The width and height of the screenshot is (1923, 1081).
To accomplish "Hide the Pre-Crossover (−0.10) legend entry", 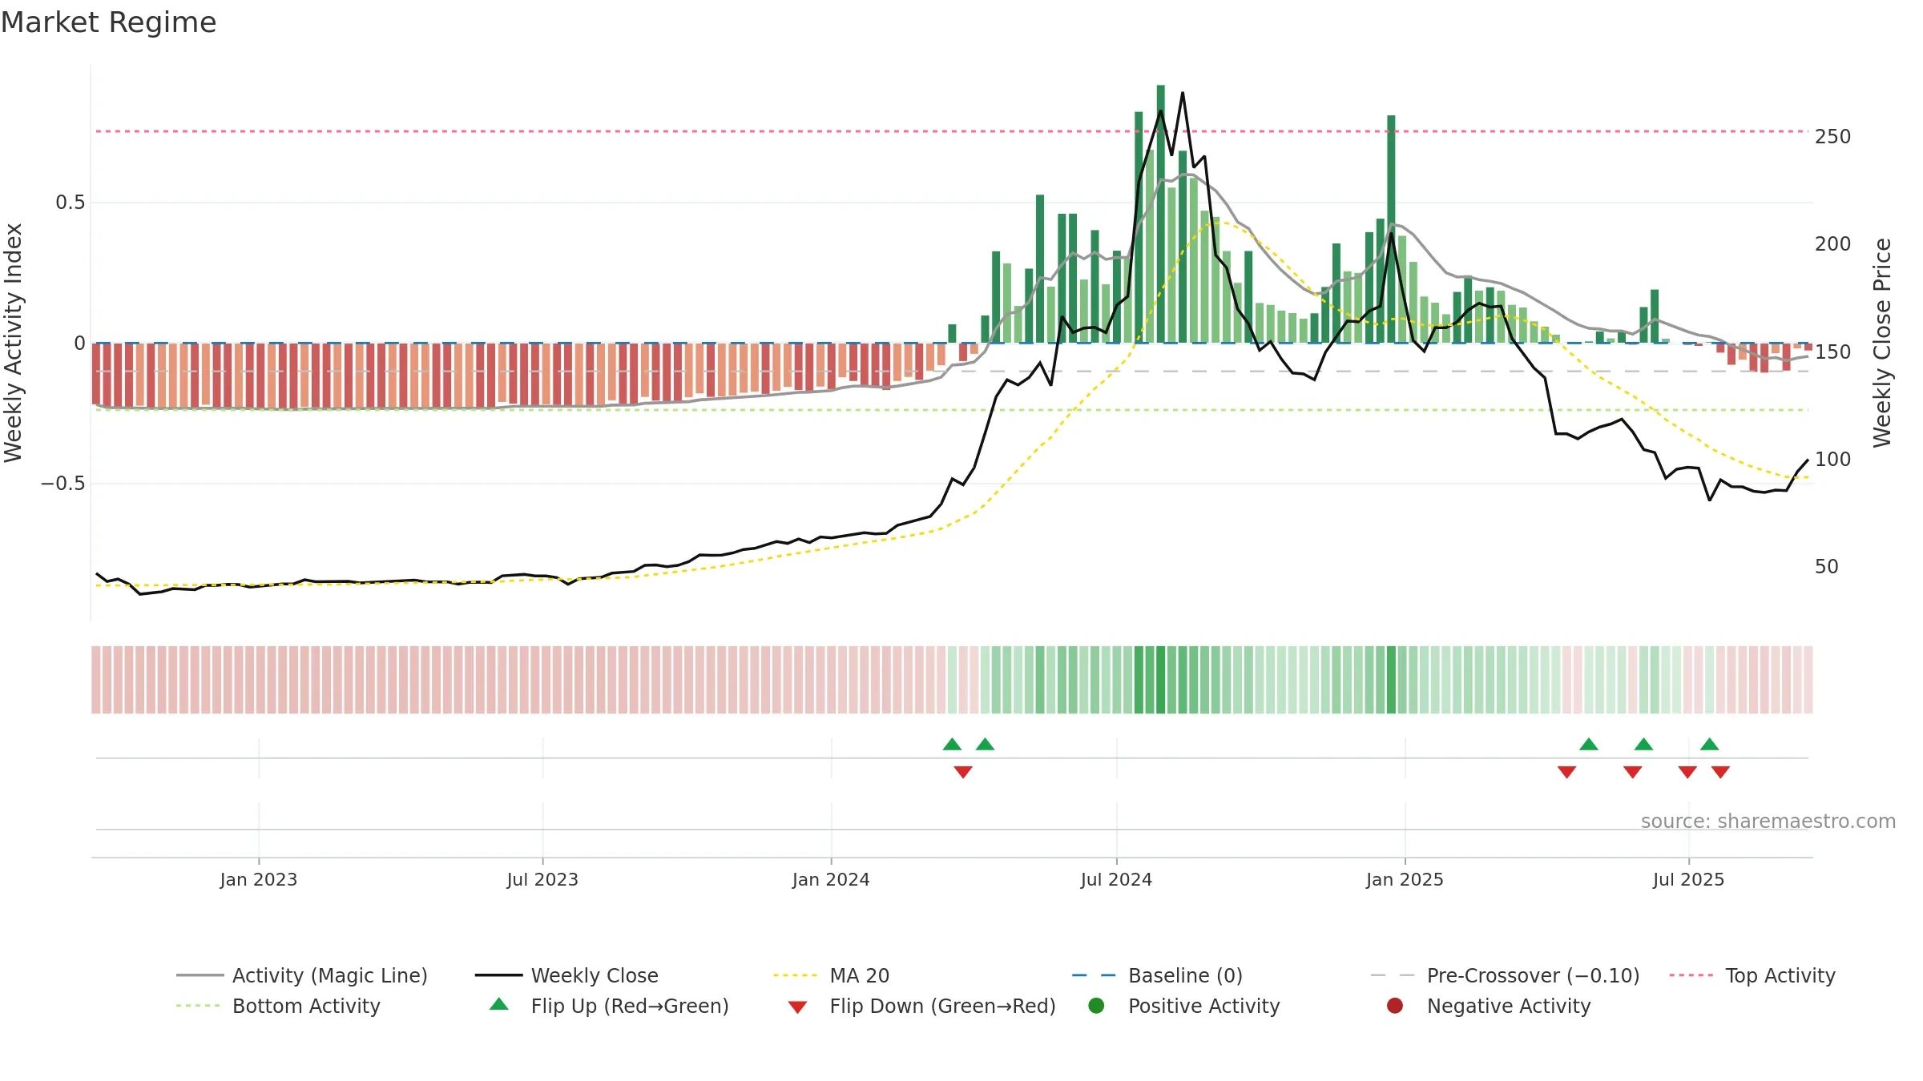I will 1505,975.
